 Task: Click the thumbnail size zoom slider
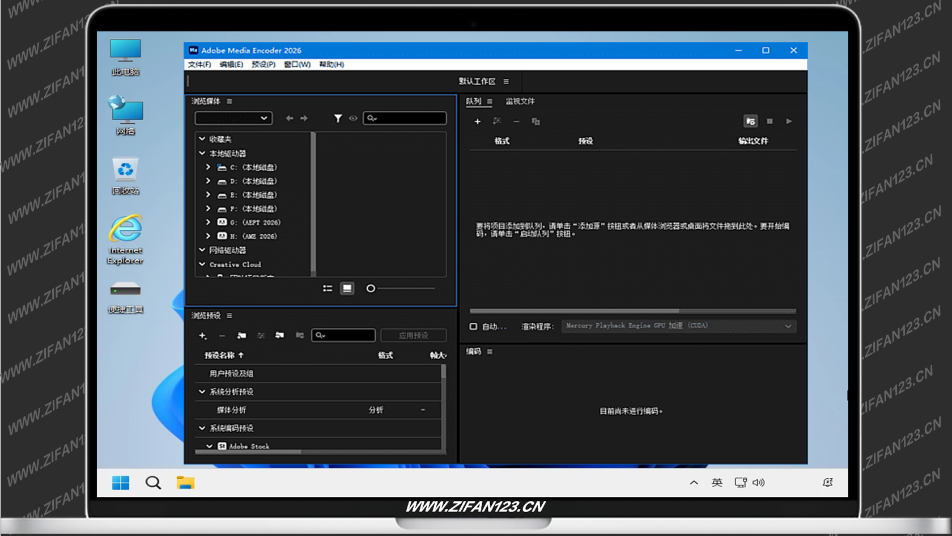coord(402,288)
